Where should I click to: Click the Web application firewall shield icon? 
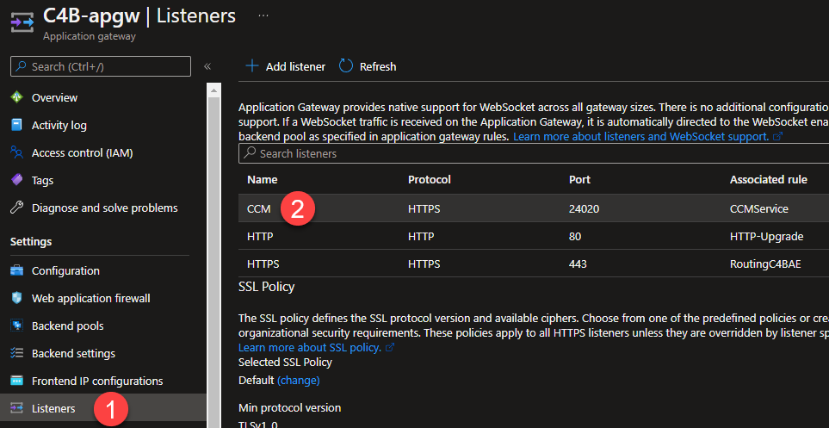17,298
